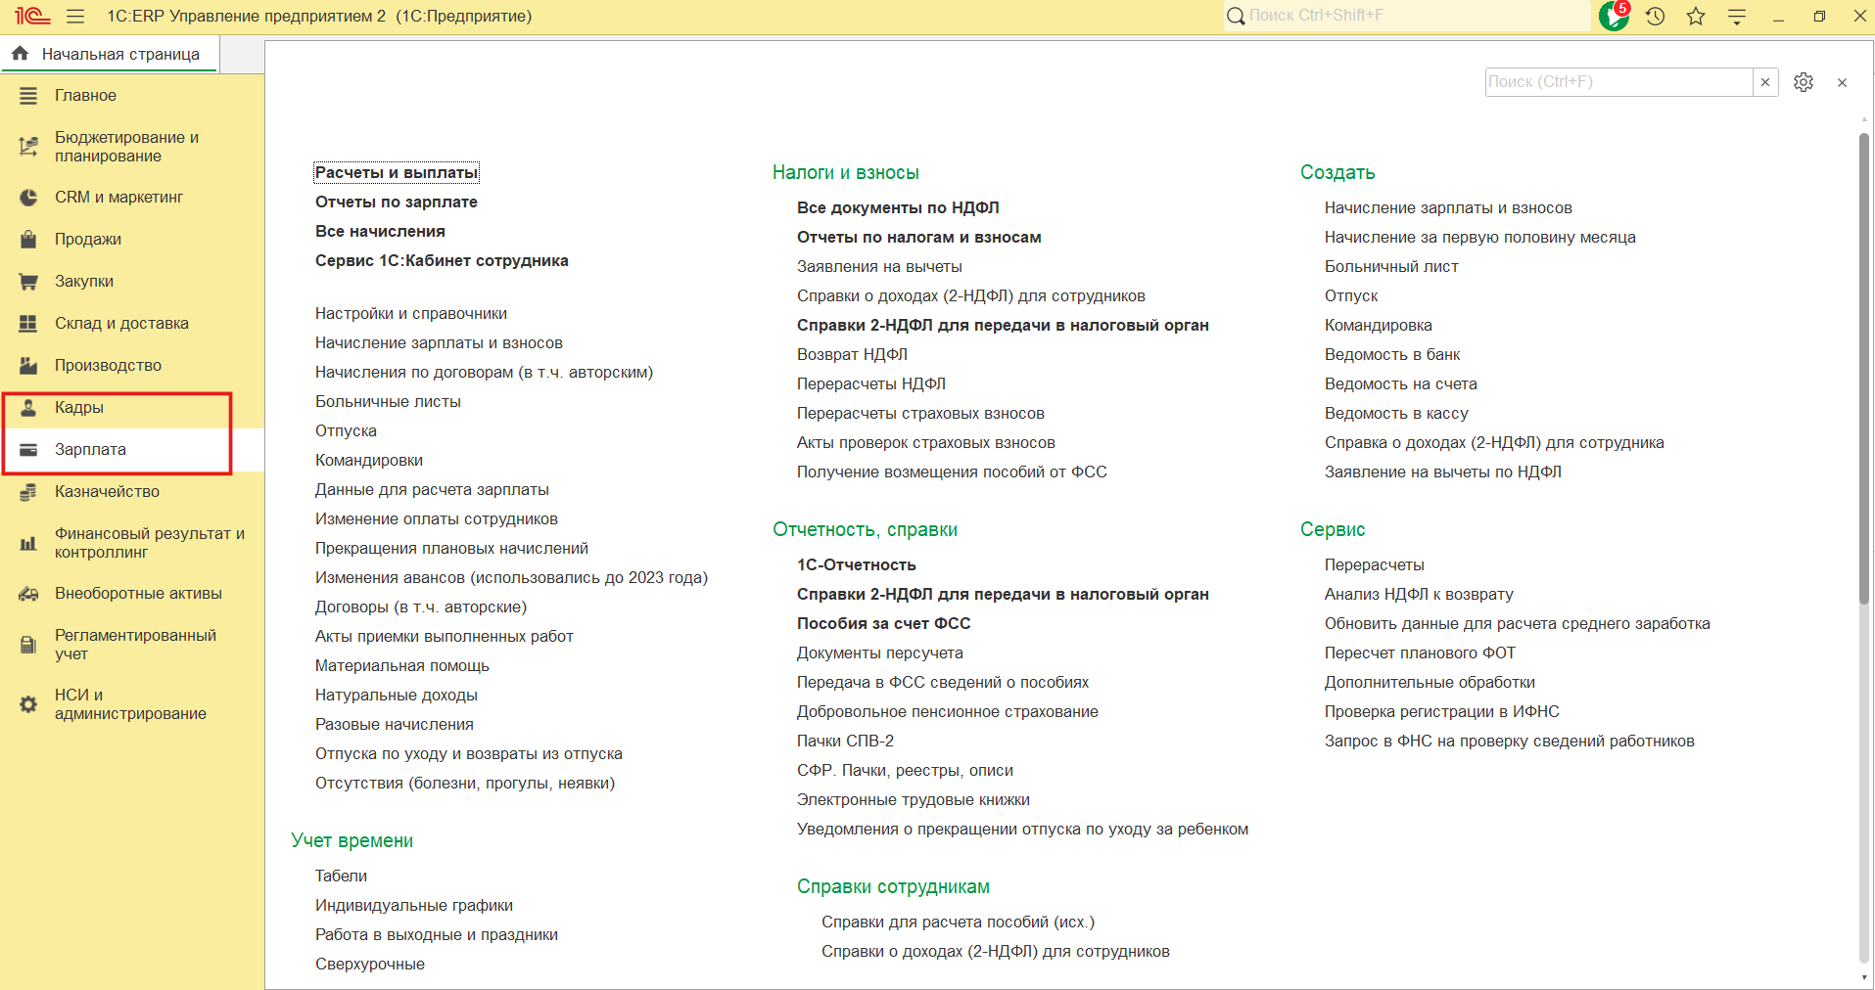Open the Продажи section

pyautogui.click(x=132, y=240)
